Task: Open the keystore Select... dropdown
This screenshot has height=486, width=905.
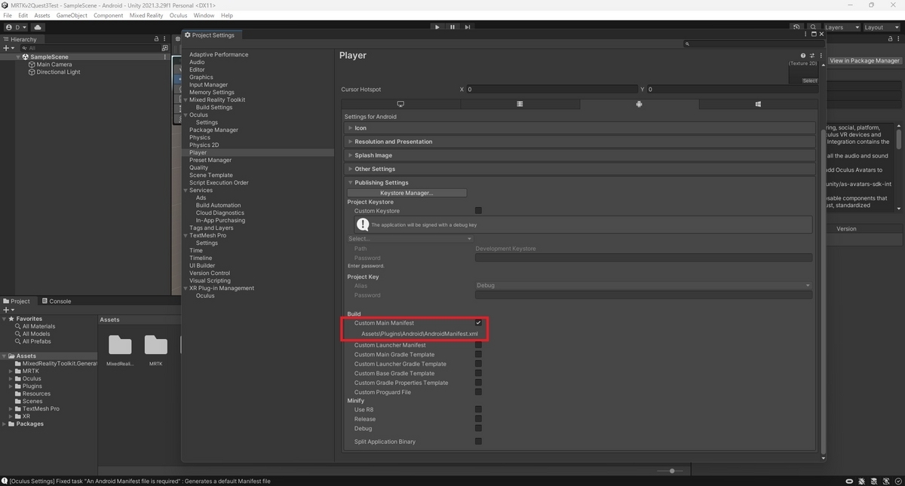Action: coord(410,239)
